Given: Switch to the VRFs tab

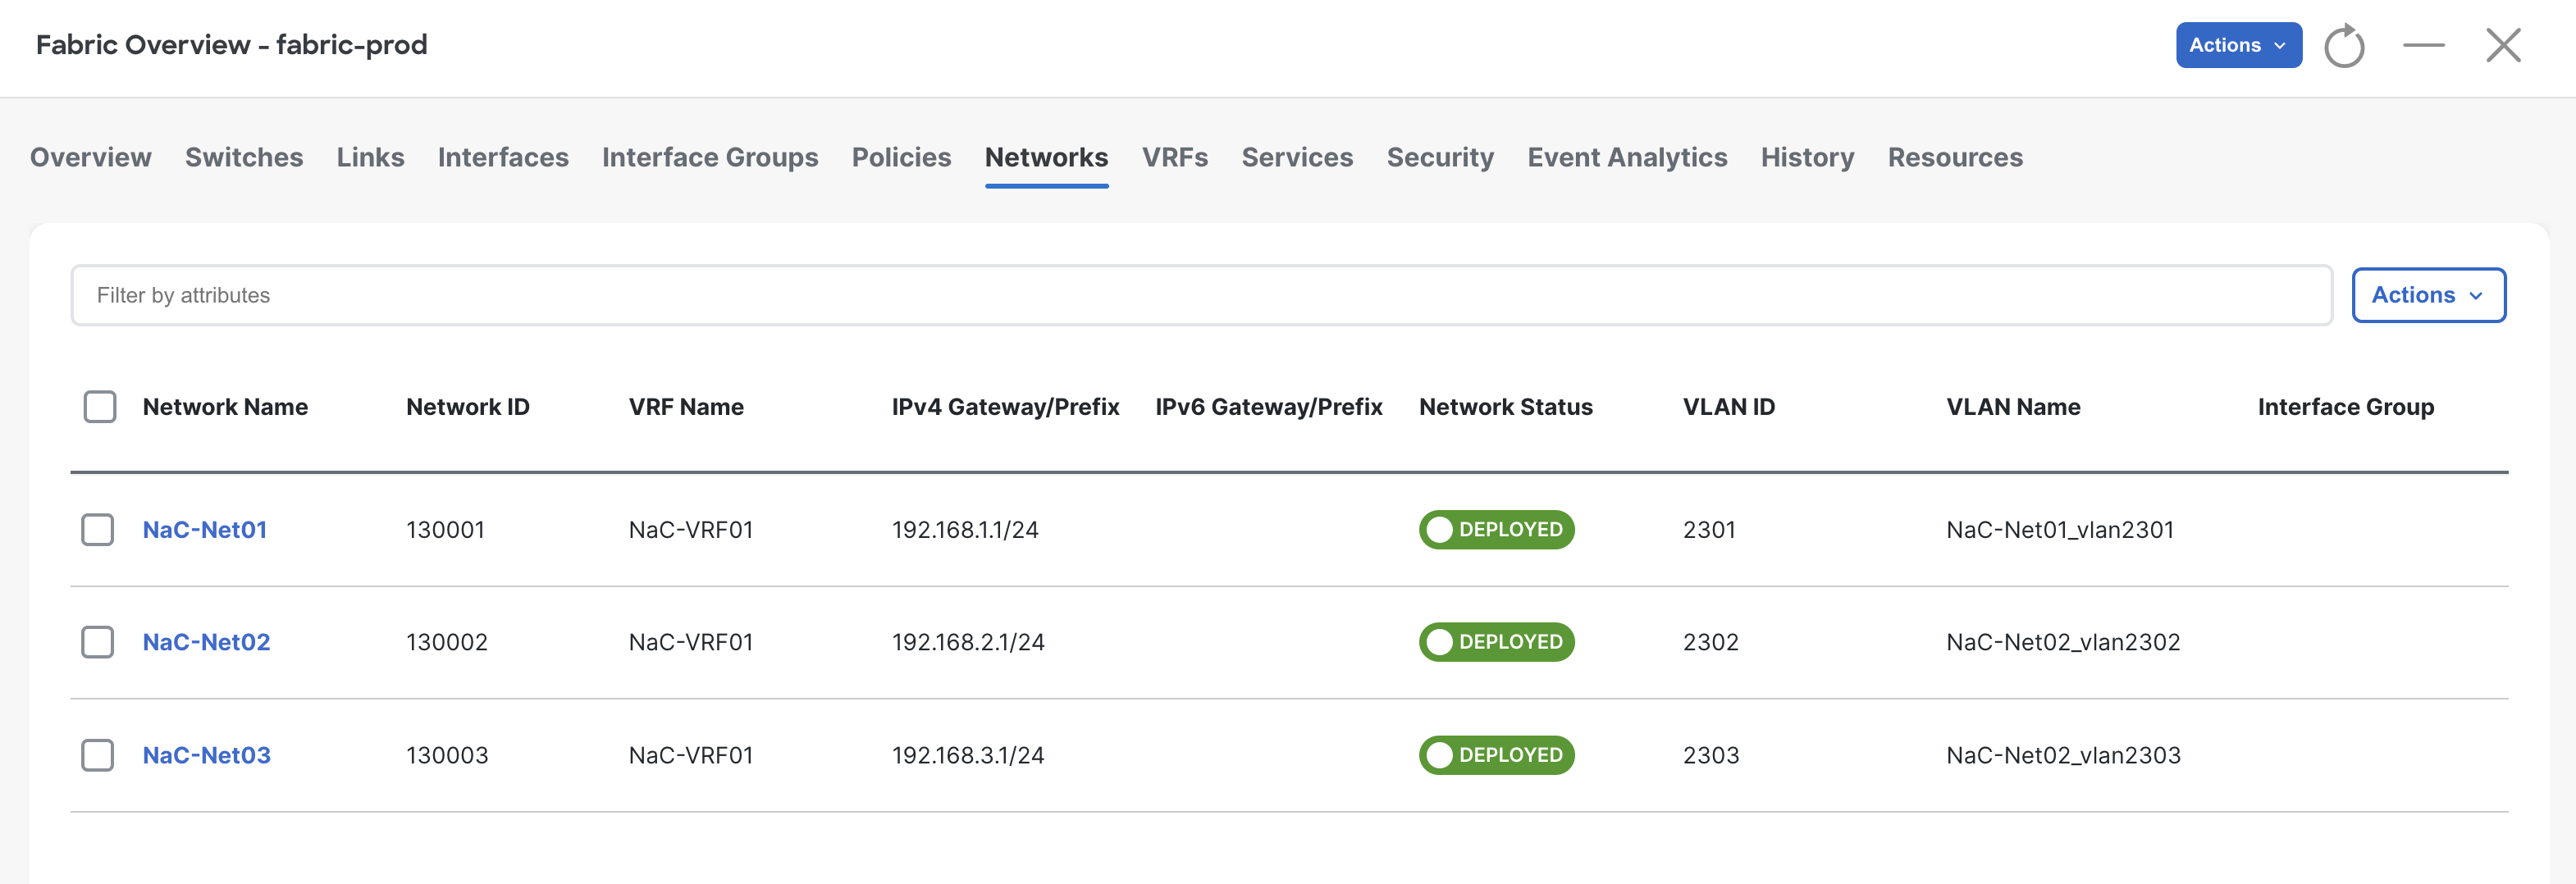Looking at the screenshot, I should [x=1175, y=157].
